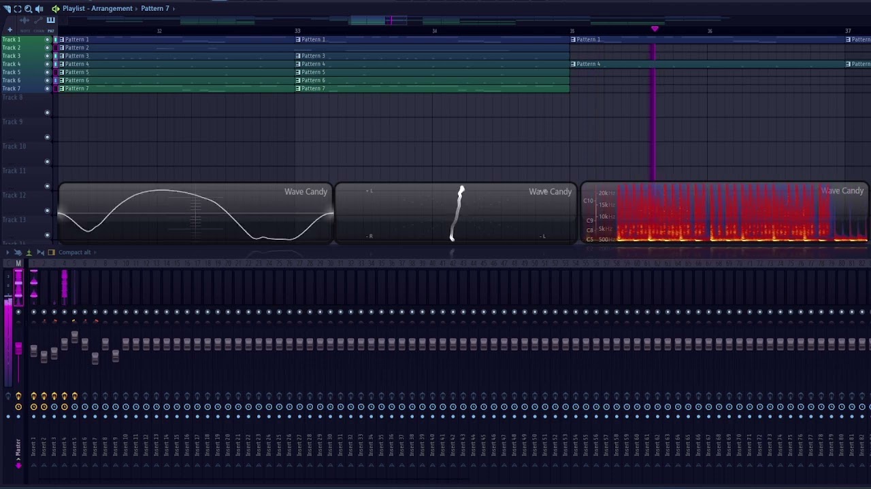Viewport: 871px width, 489px height.
Task: Click Pattern 7 in the breadcrumb
Action: tap(155, 9)
